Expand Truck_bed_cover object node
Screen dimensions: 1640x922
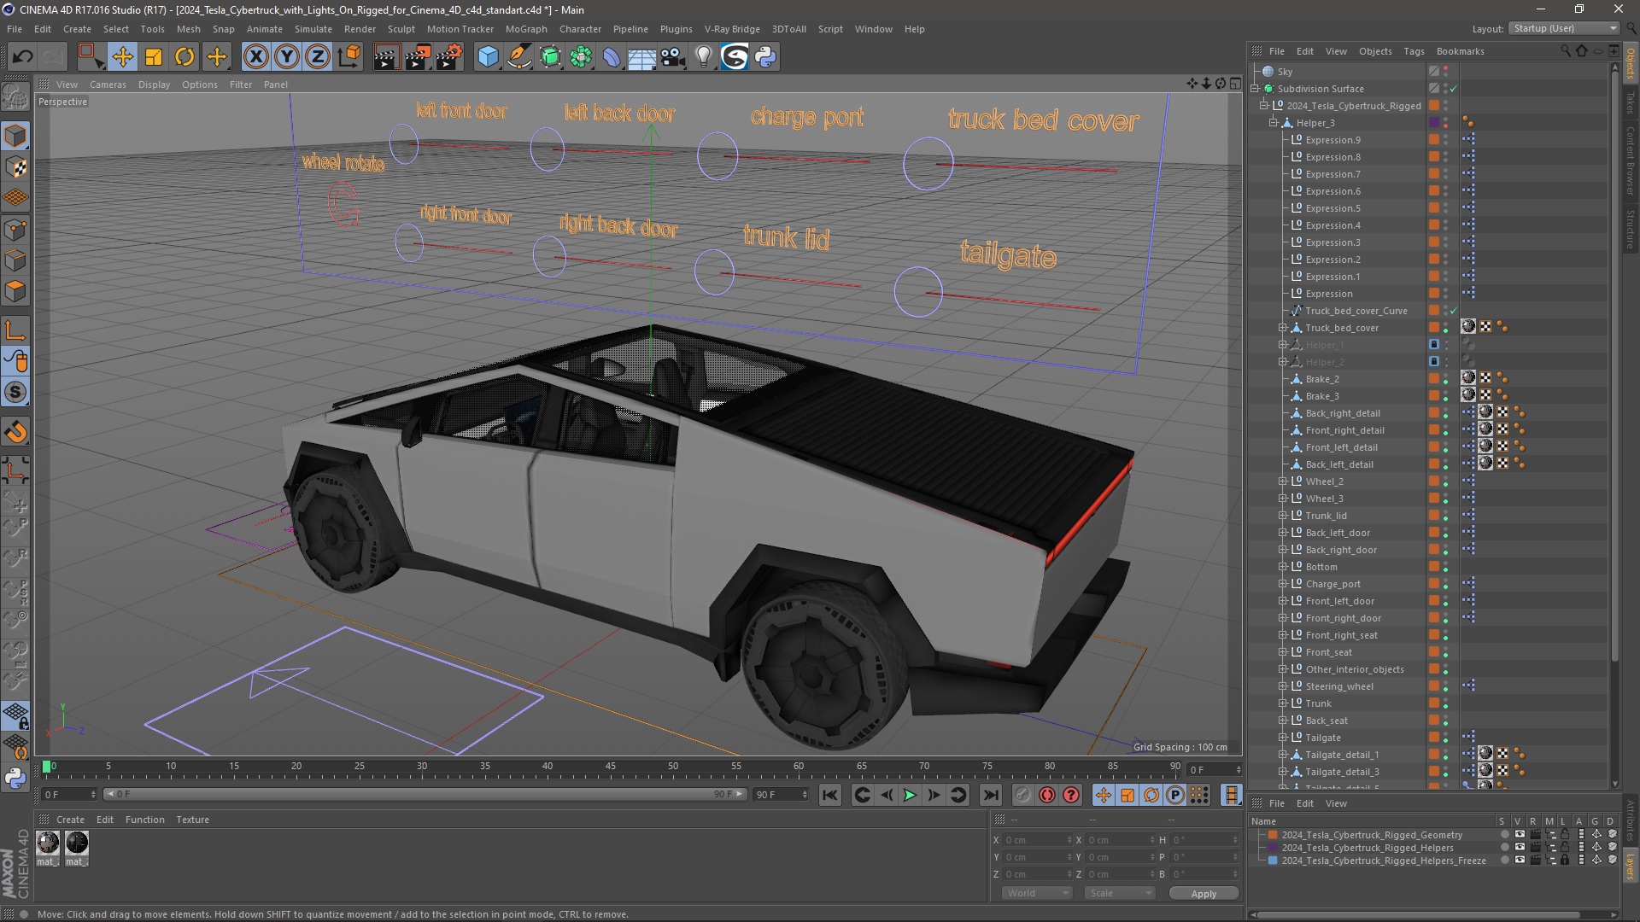click(1283, 328)
